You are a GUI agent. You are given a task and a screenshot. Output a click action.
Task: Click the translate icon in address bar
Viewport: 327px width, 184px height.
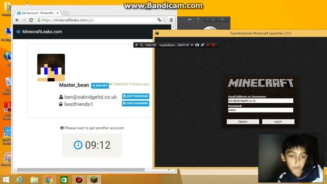pyautogui.click(x=159, y=20)
